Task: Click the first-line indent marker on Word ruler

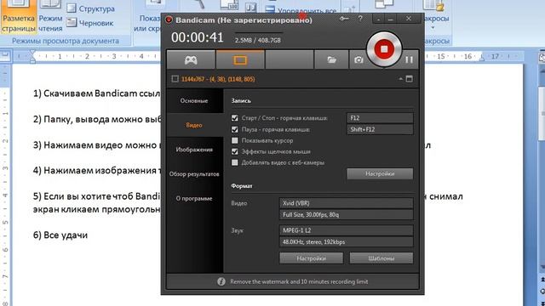Action: pyautogui.click(x=32, y=53)
